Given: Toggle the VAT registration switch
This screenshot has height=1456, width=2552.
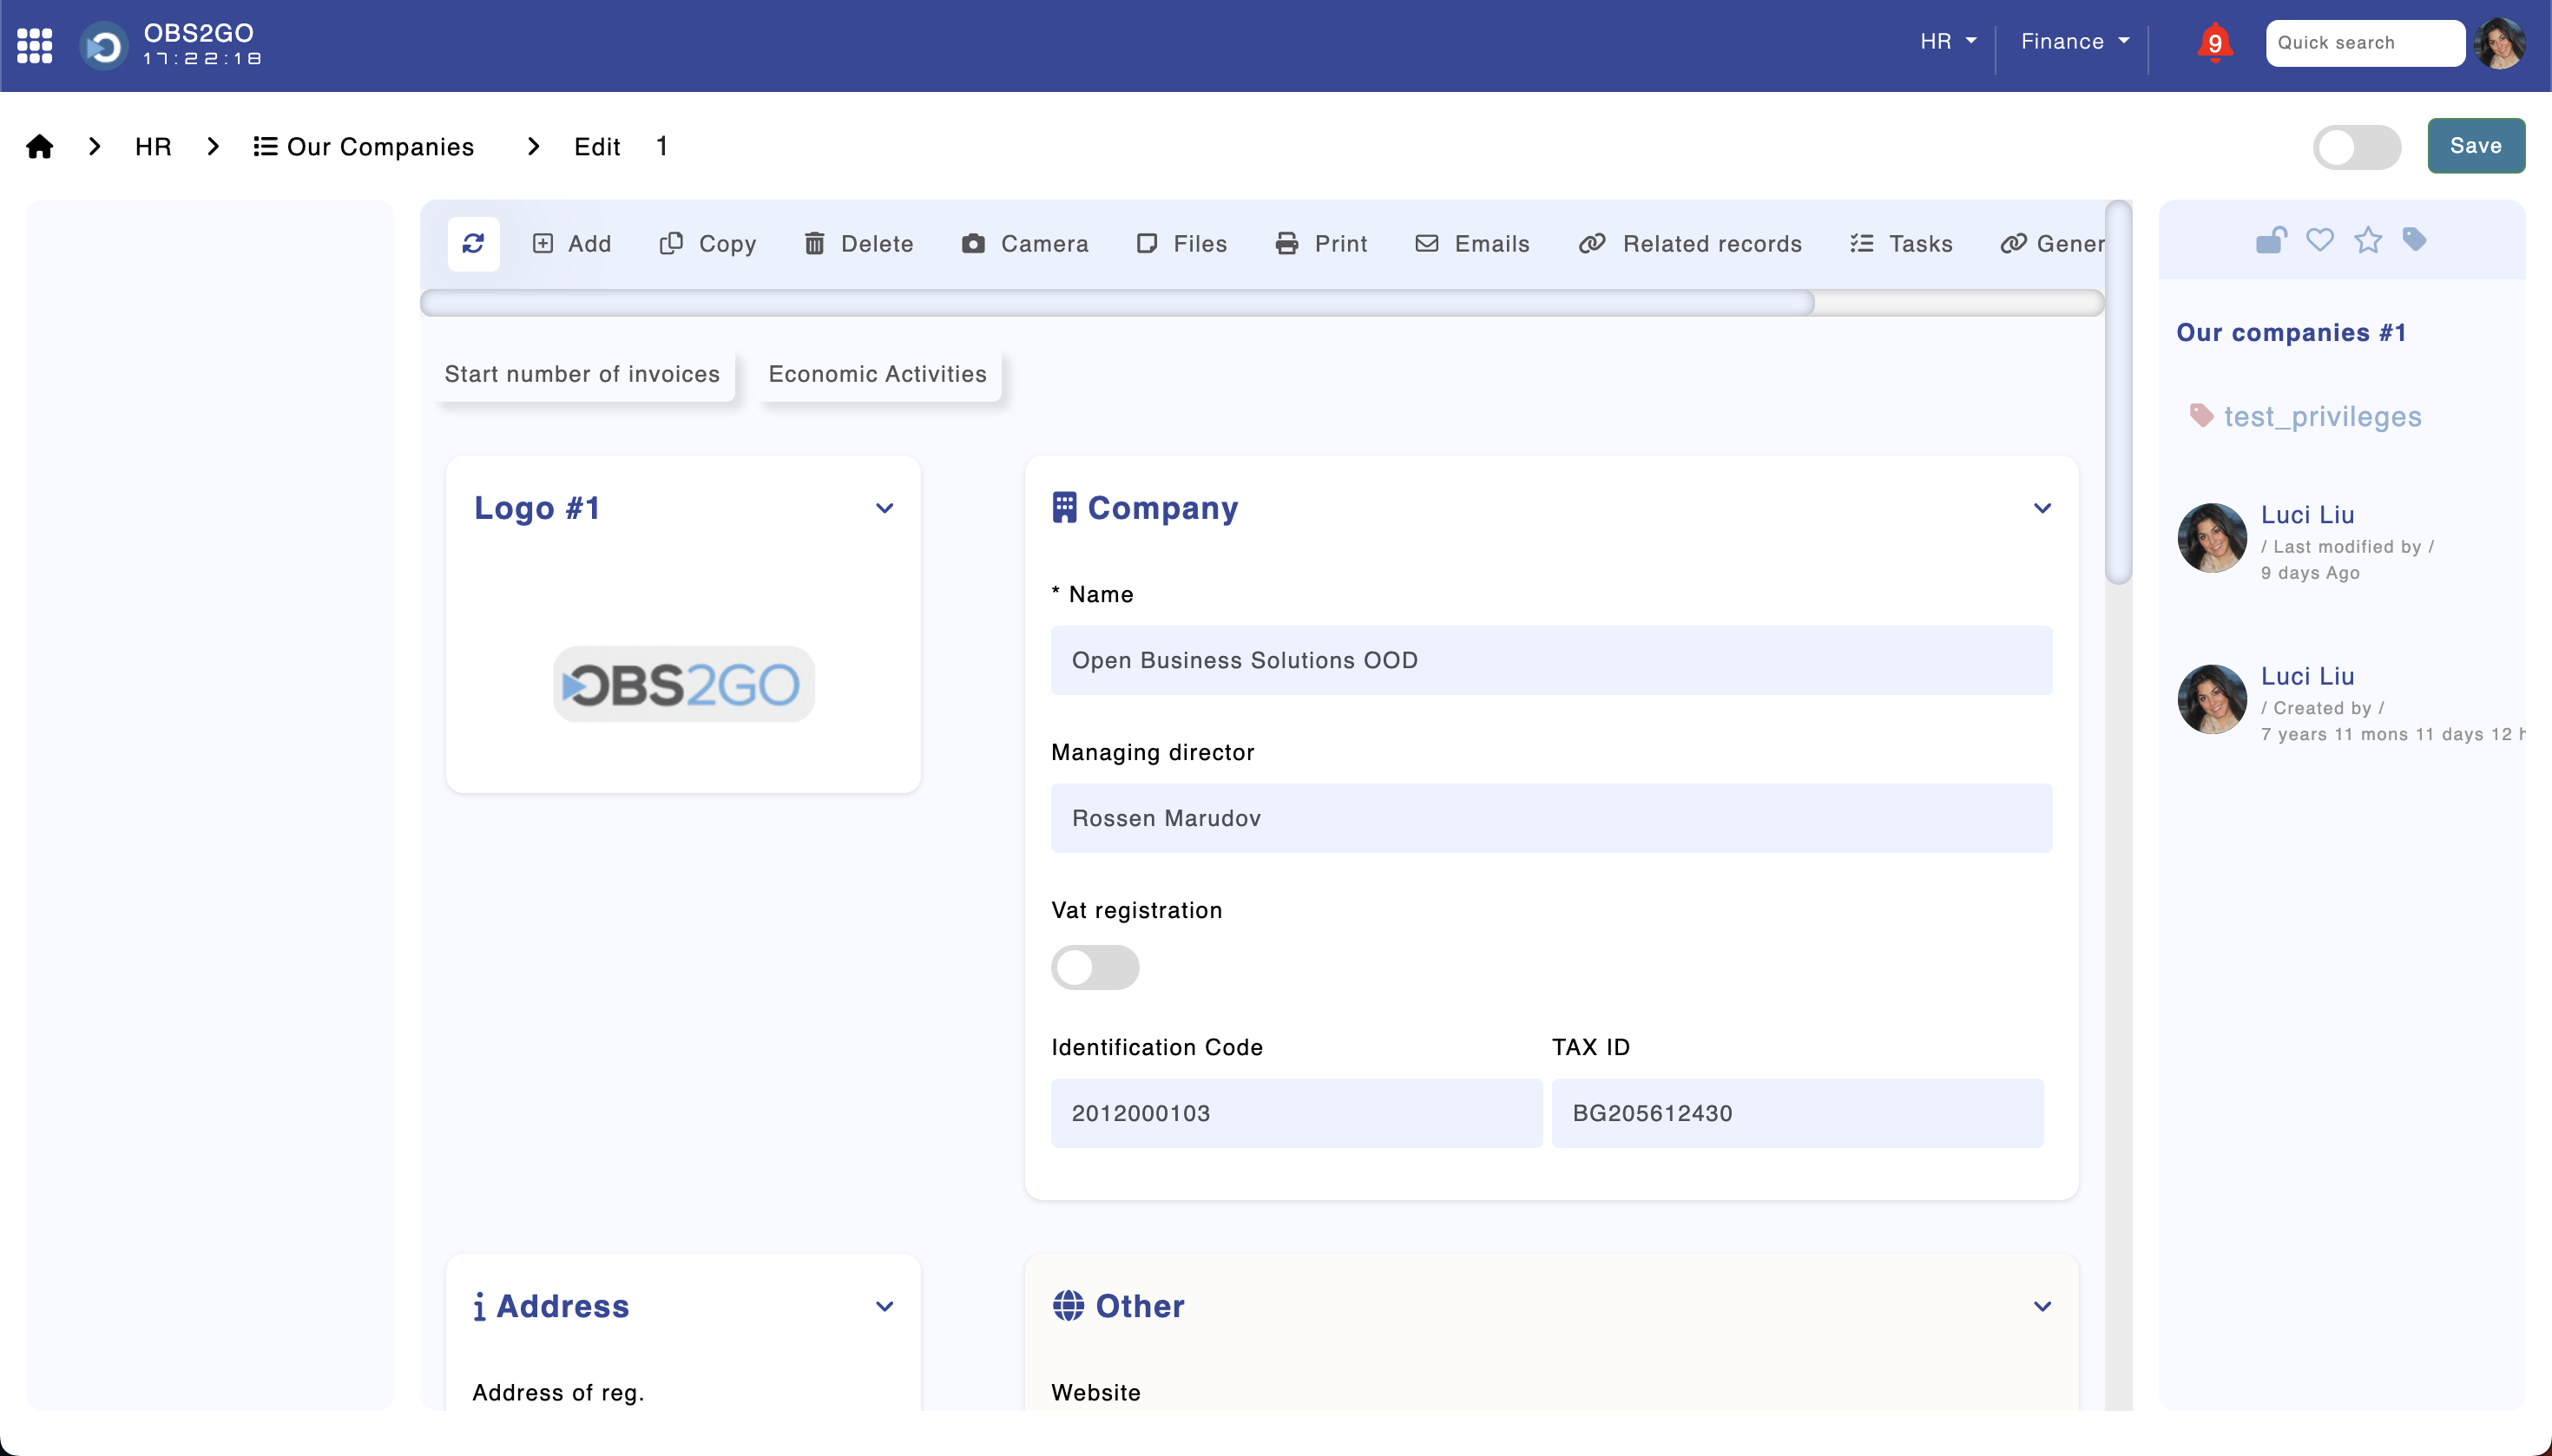Looking at the screenshot, I should point(1095,966).
